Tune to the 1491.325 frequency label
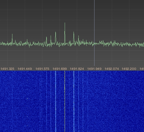The height and width of the screenshot is (132, 144). pos(7,69)
